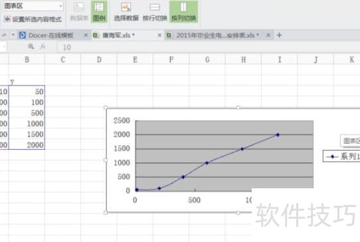Viewport: 360px width, 242px height.
Task: Click the fx insert function icon
Action: click(43, 47)
